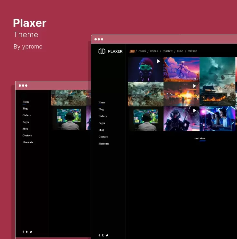Viewport: 237px width, 239px height.
Task: Open Facebook icon in front window
Action: click(99, 235)
